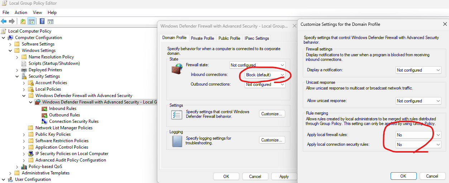Click the Scripts (Startup/Shutdown) icon
This screenshot has width=449, height=183.
coord(24,63)
